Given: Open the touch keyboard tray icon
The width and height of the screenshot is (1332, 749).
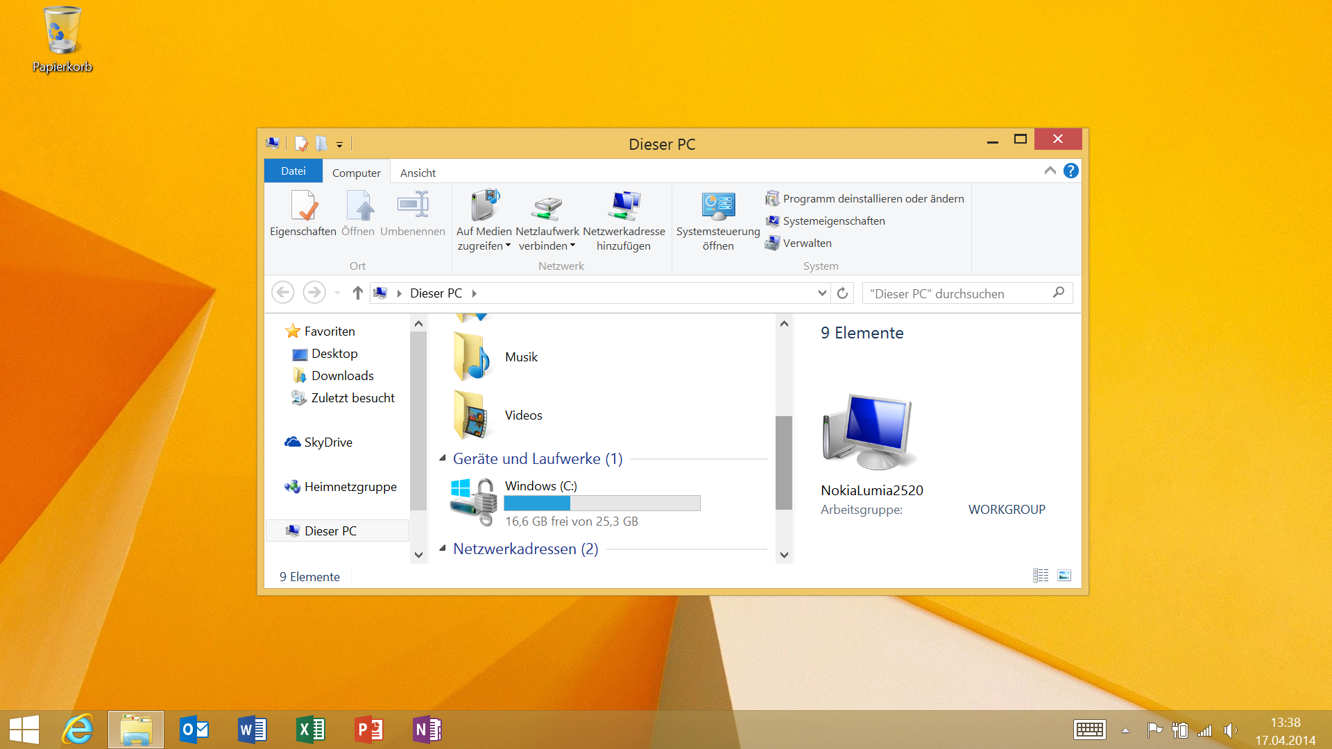Looking at the screenshot, I should tap(1089, 730).
